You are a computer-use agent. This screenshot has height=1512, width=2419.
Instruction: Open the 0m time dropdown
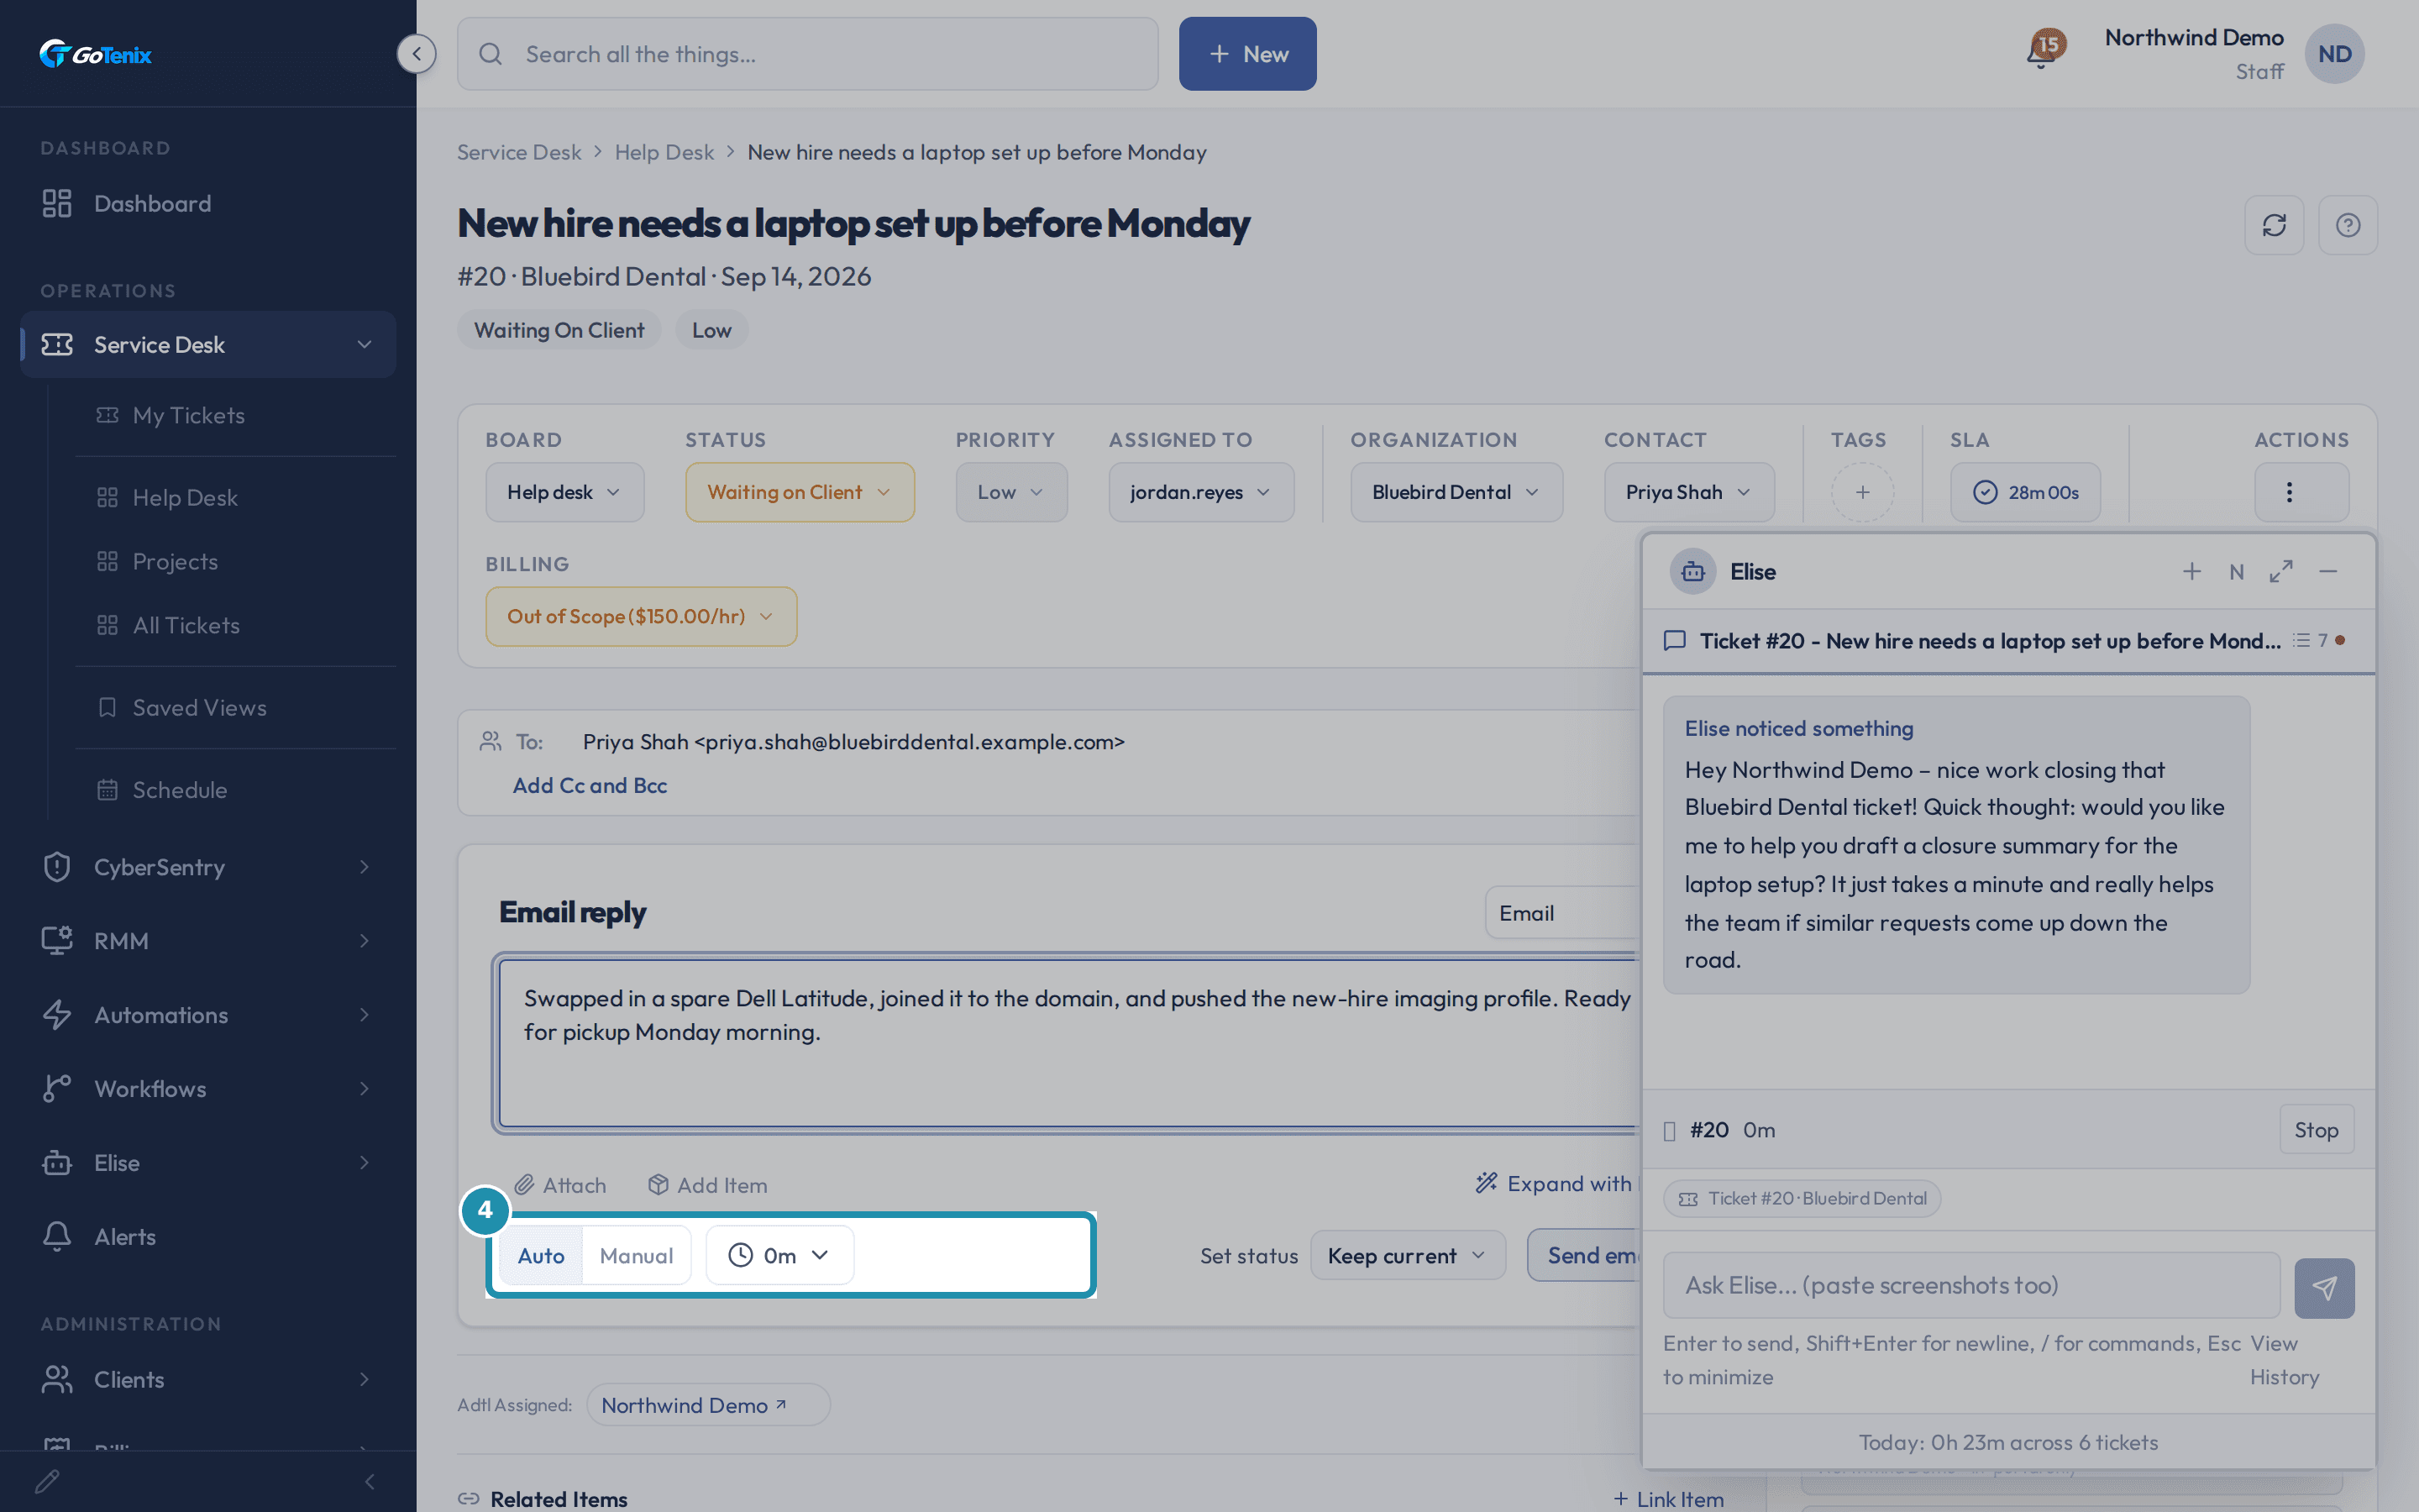click(779, 1256)
